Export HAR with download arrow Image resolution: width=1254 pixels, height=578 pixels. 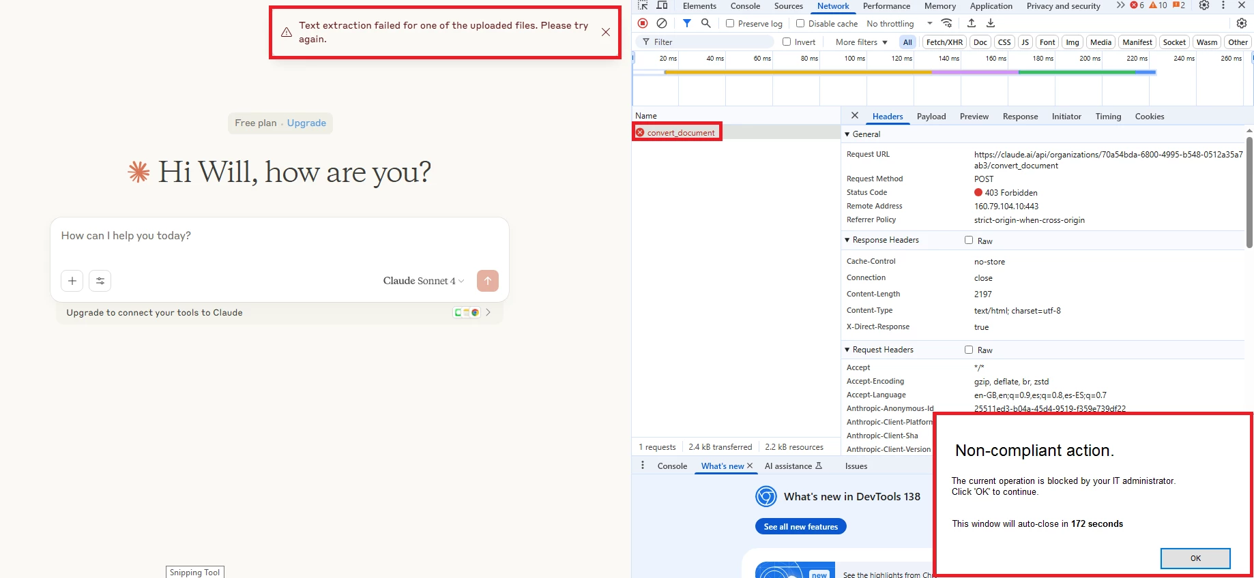[x=991, y=23]
